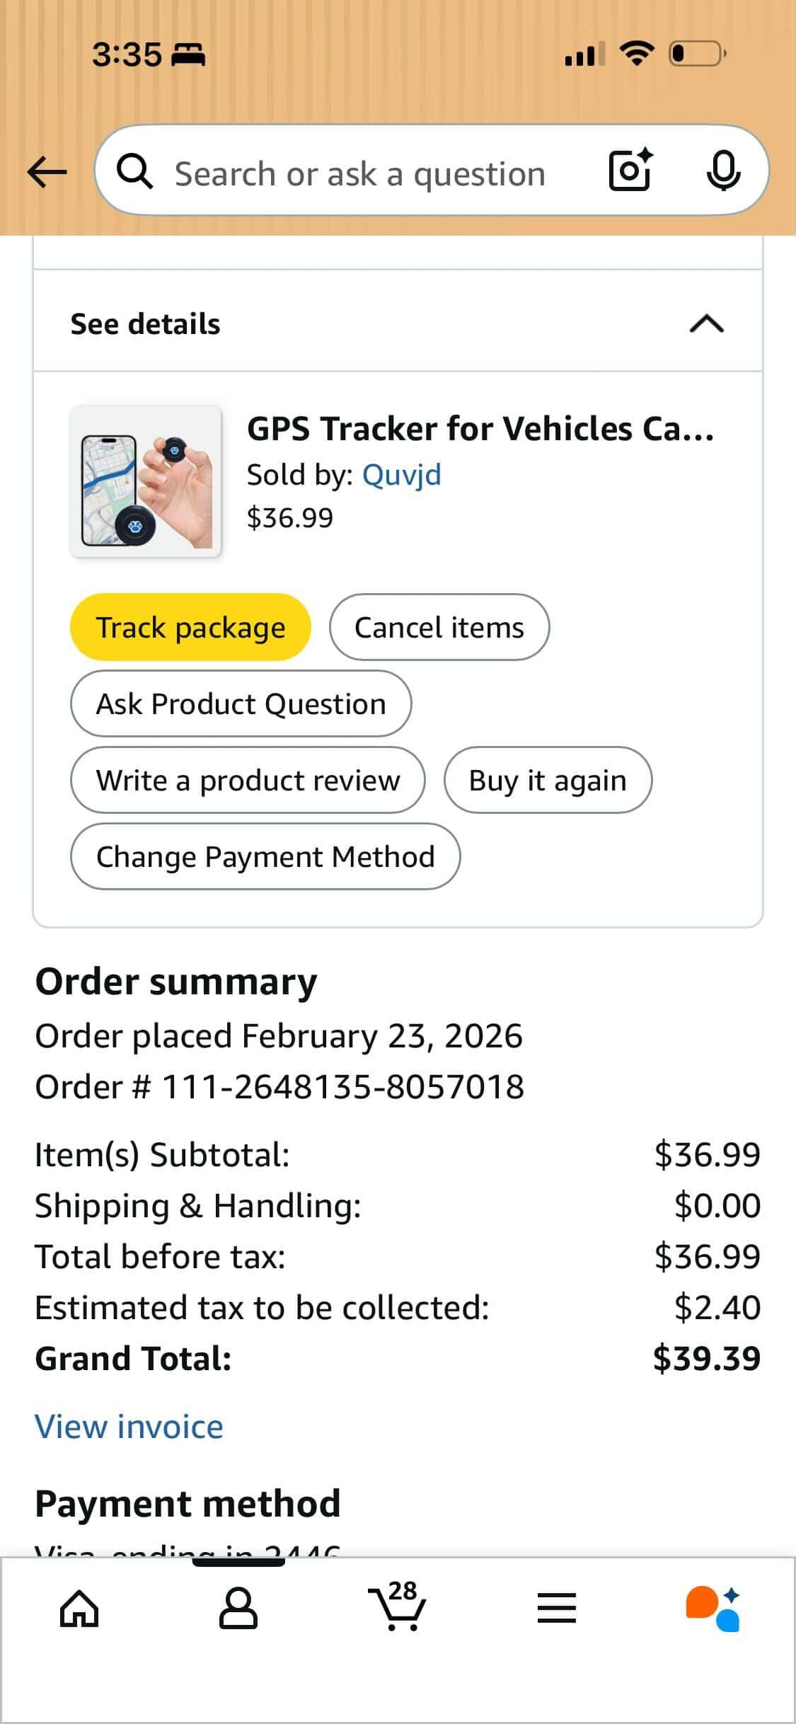The width and height of the screenshot is (796, 1724).
Task: Tap the Track package button
Action: click(x=190, y=627)
